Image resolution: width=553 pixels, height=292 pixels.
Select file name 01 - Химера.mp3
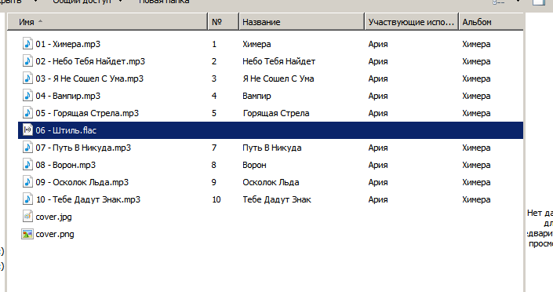pos(67,44)
